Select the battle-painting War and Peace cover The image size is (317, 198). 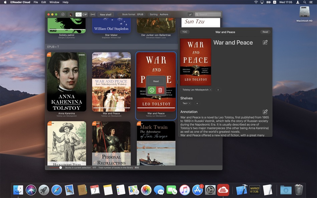[111, 82]
